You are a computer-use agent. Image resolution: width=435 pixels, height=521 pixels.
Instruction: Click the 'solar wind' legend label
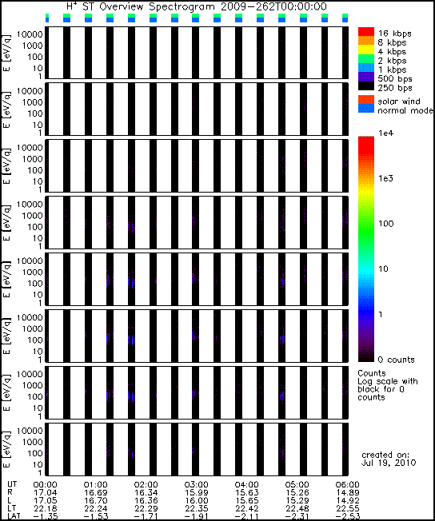point(399,101)
